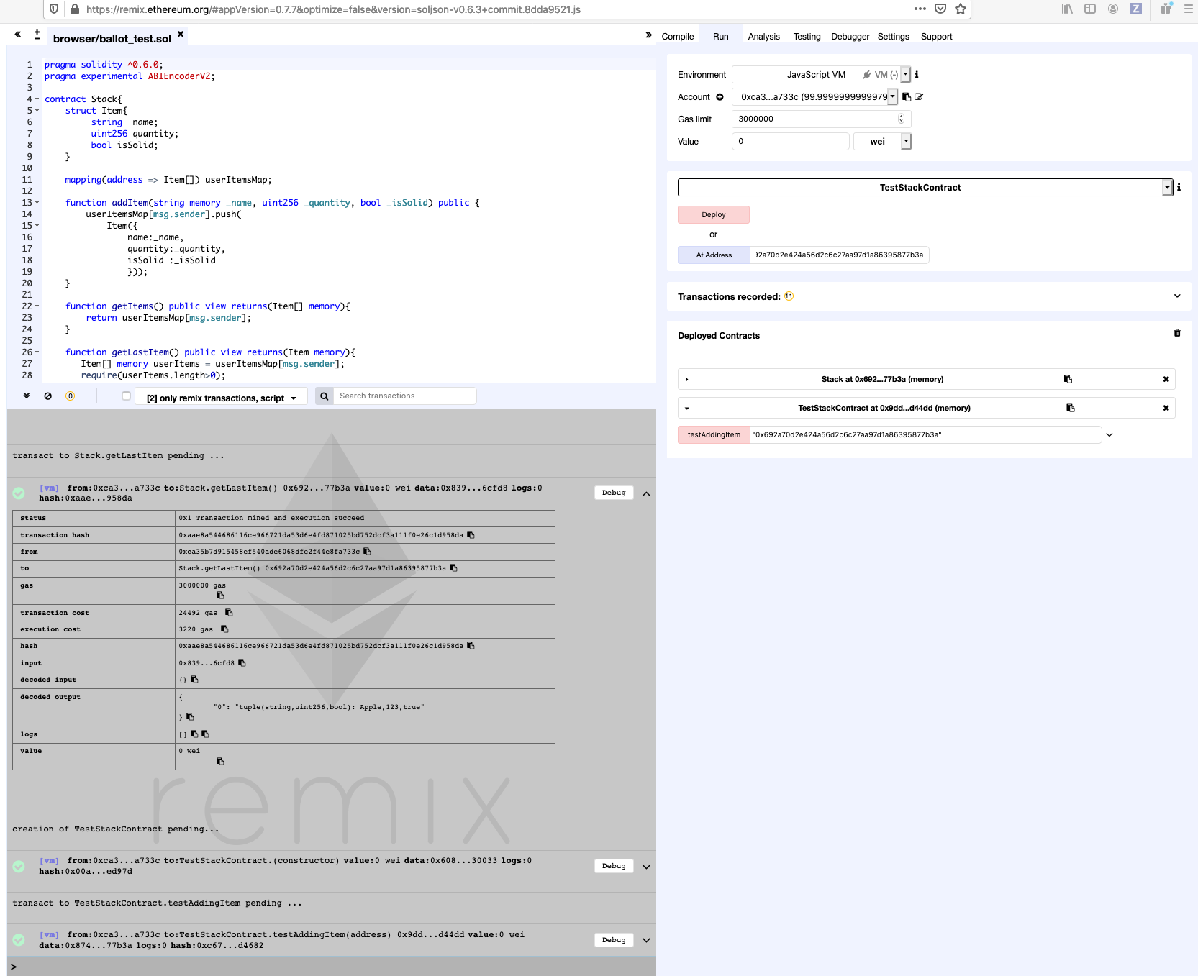Click the Search transactions field
This screenshot has height=976, width=1198.
pos(405,396)
